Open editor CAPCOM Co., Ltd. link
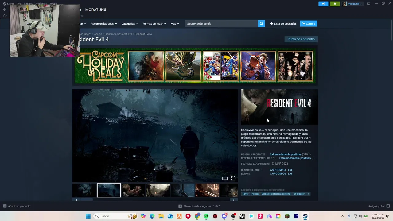 coord(281,173)
